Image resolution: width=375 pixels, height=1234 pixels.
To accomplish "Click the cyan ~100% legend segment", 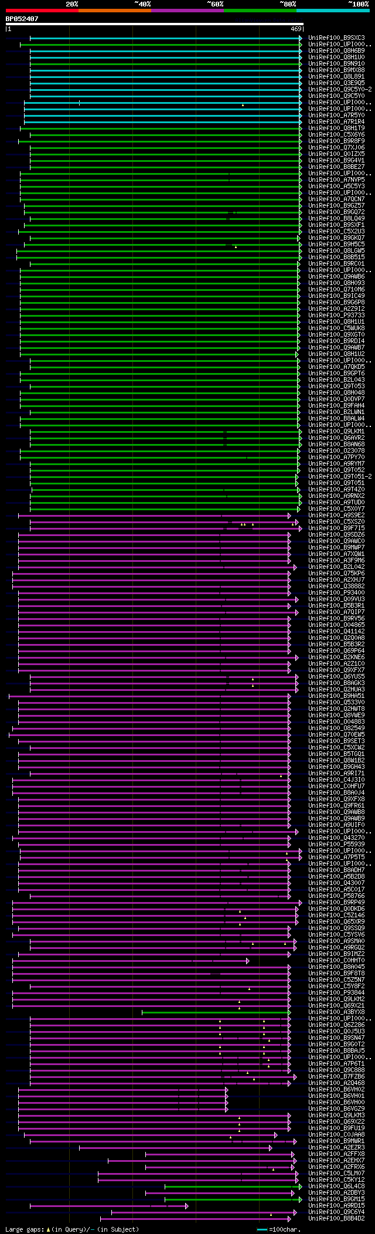I will (x=333, y=11).
